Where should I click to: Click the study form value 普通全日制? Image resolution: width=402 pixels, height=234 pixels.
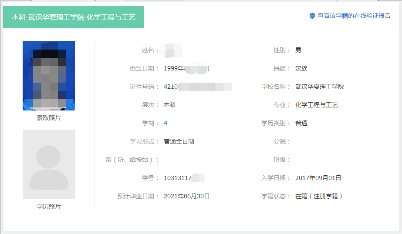click(179, 141)
